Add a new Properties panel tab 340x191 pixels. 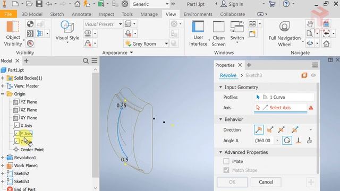coord(249,65)
